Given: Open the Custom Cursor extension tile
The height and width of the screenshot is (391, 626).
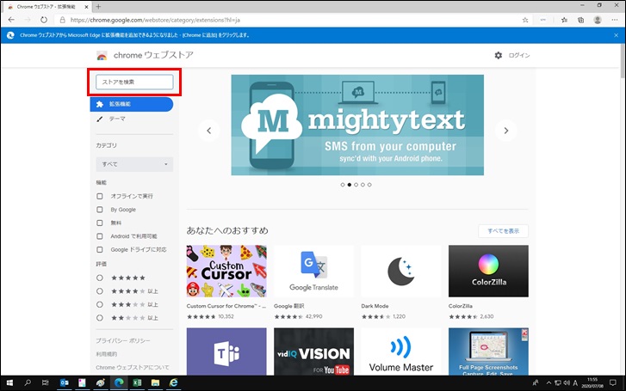Looking at the screenshot, I should 226,271.
